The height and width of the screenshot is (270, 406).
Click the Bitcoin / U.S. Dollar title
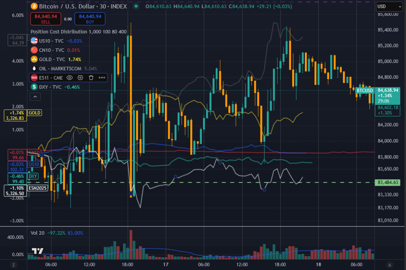tap(67, 6)
